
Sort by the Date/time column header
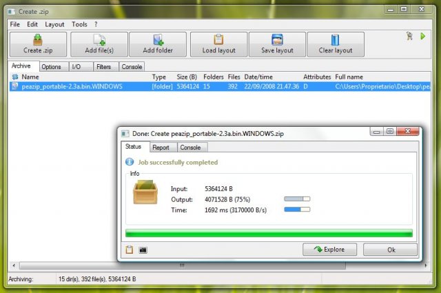click(x=258, y=77)
